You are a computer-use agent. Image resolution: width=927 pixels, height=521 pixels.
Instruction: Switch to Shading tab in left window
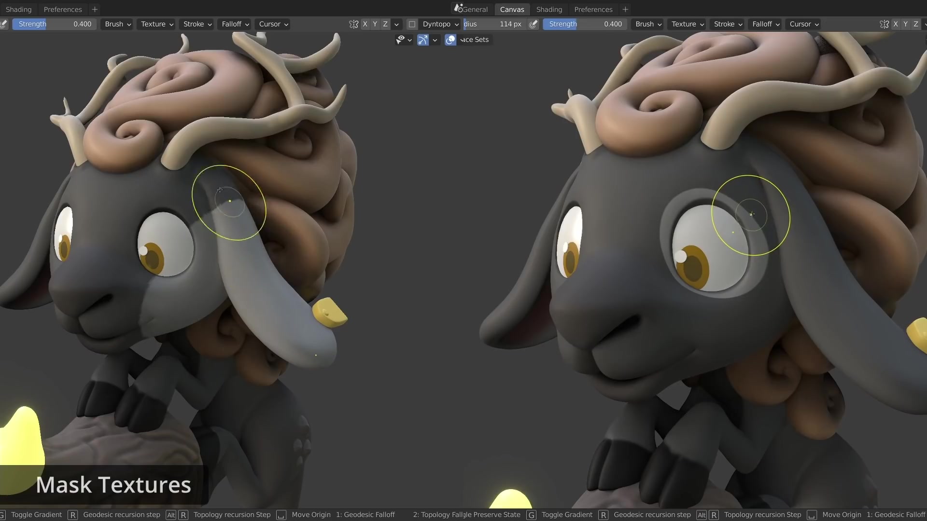pyautogui.click(x=18, y=9)
